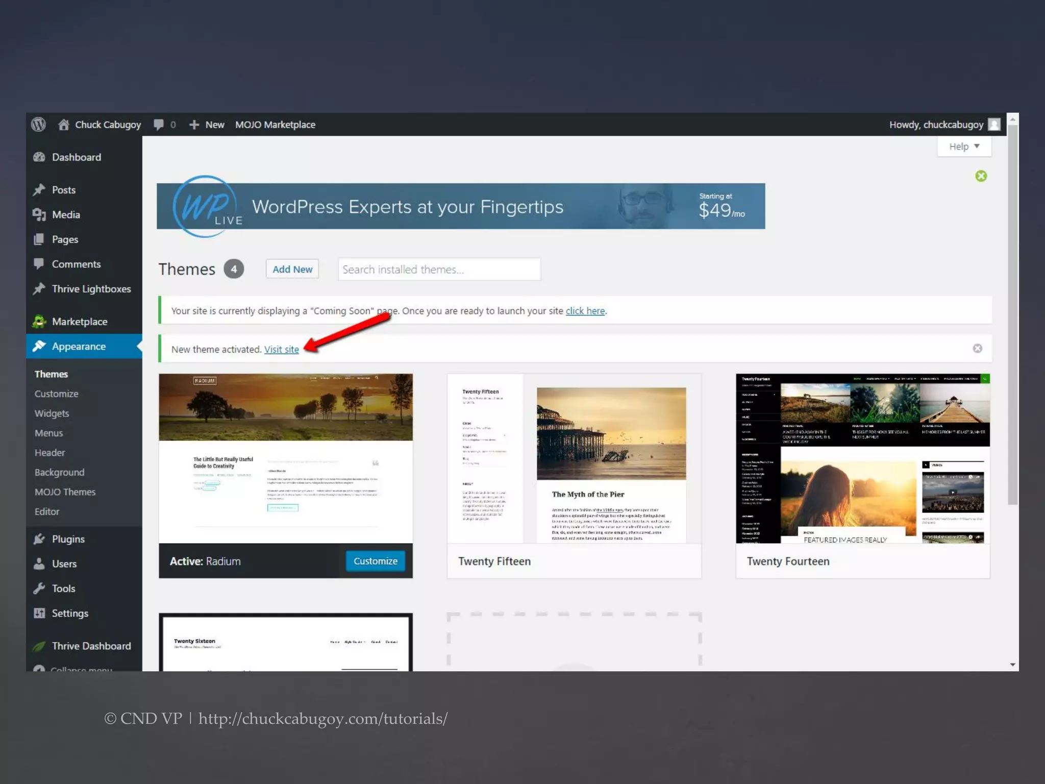The width and height of the screenshot is (1045, 784).
Task: Click the Thrive Lightboxes pin icon
Action: coord(39,289)
